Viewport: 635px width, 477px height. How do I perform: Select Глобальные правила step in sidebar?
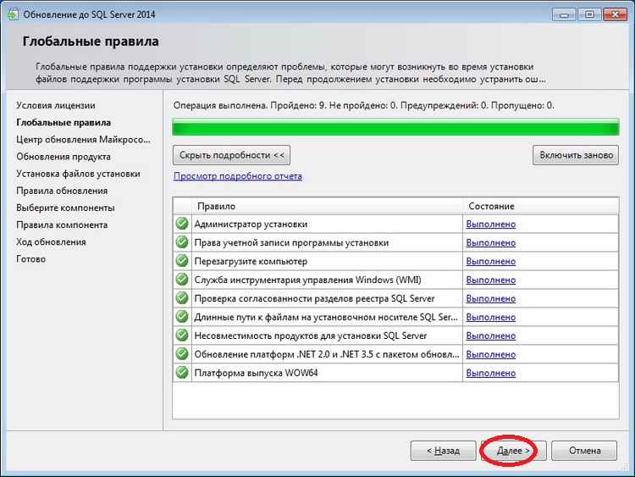pyautogui.click(x=63, y=122)
